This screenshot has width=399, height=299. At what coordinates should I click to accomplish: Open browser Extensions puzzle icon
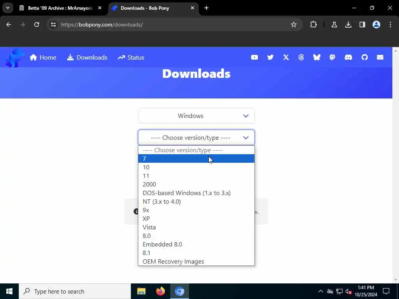click(314, 25)
